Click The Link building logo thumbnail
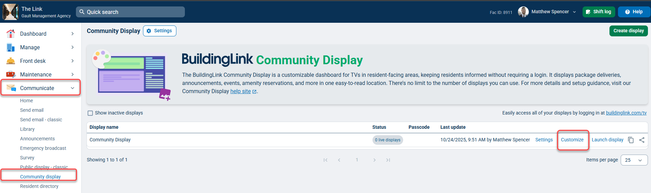 11,12
